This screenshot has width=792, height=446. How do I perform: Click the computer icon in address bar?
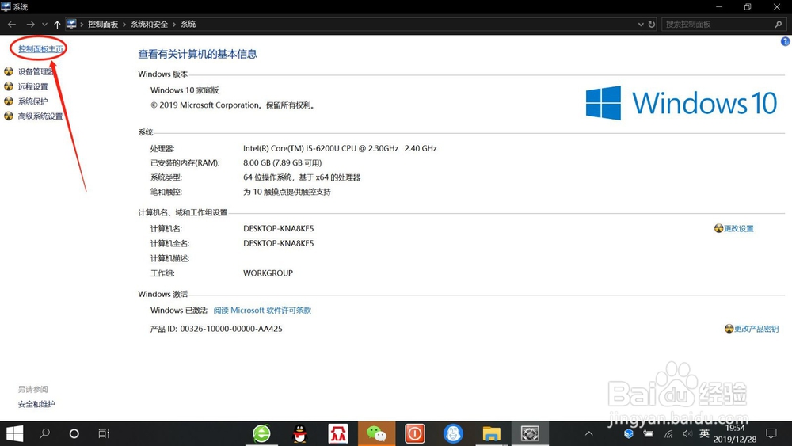(71, 24)
